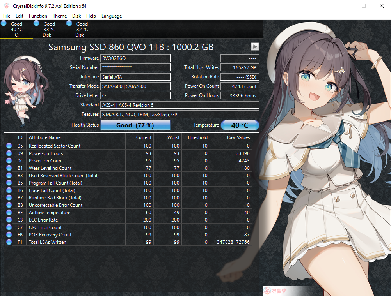Click status orb for Runtime Bad Block

point(9,198)
